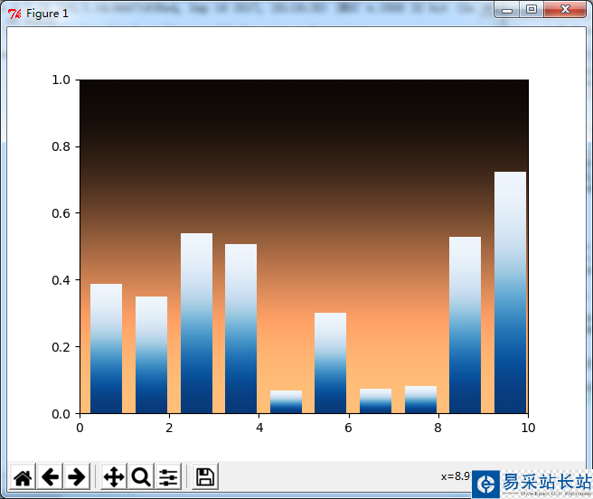This screenshot has height=499, width=593.
Task: Go forward to next view arrow
Action: pos(77,476)
